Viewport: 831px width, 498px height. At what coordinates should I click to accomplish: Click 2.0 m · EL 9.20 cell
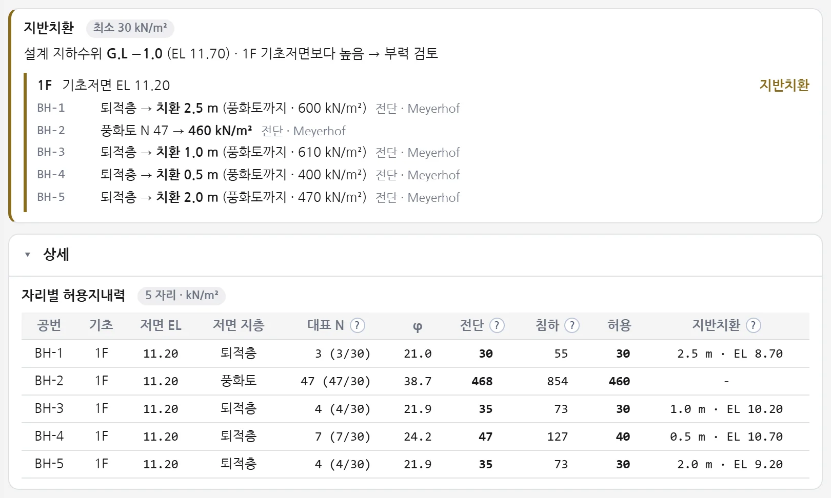tap(730, 464)
